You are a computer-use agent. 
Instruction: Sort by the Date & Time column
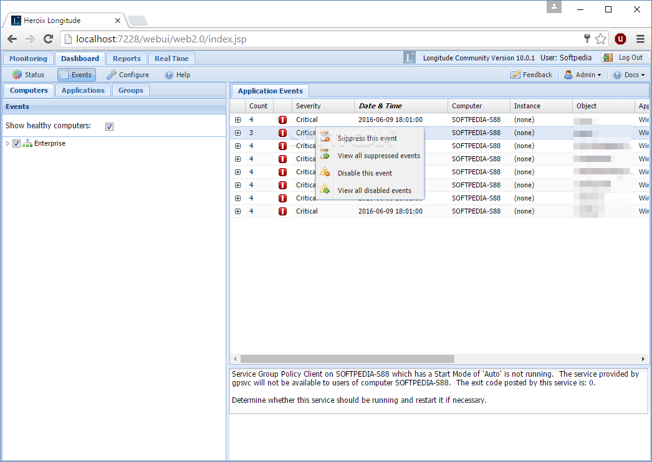click(401, 106)
